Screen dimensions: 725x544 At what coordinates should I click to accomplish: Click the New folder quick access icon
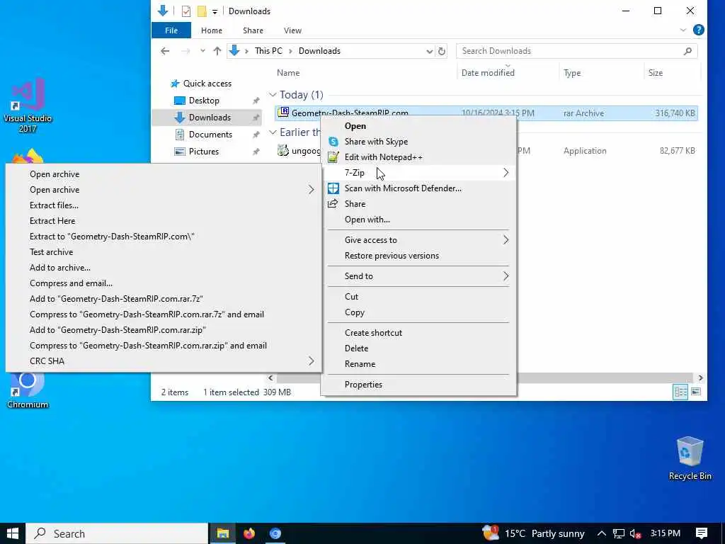[202, 11]
